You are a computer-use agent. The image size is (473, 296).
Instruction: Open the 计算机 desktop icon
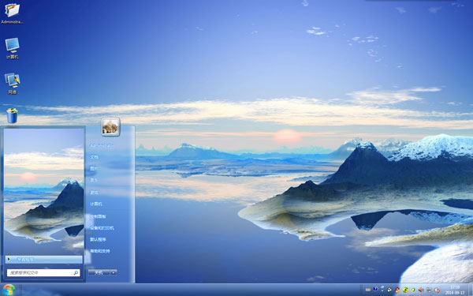[x=12, y=48]
